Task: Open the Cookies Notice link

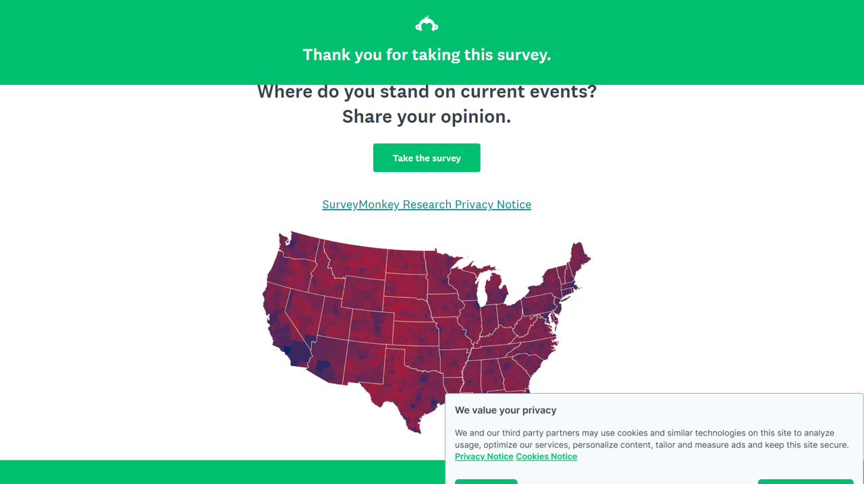Action: click(x=546, y=456)
